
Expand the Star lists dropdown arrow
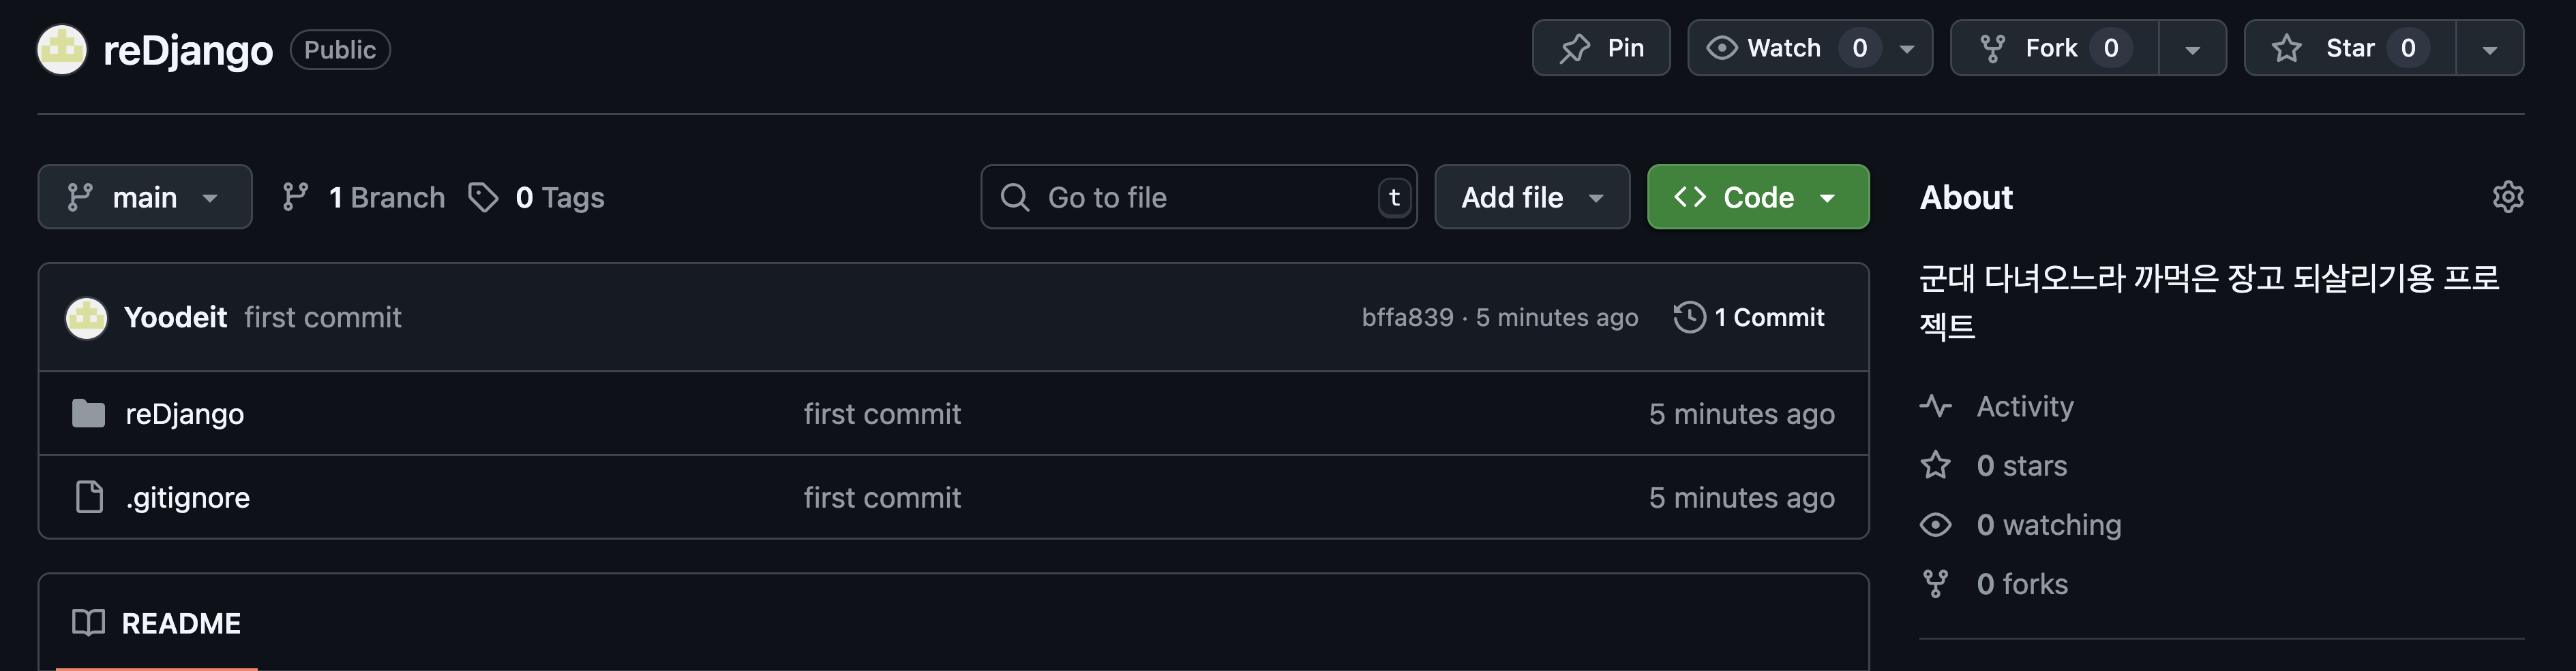2489,49
